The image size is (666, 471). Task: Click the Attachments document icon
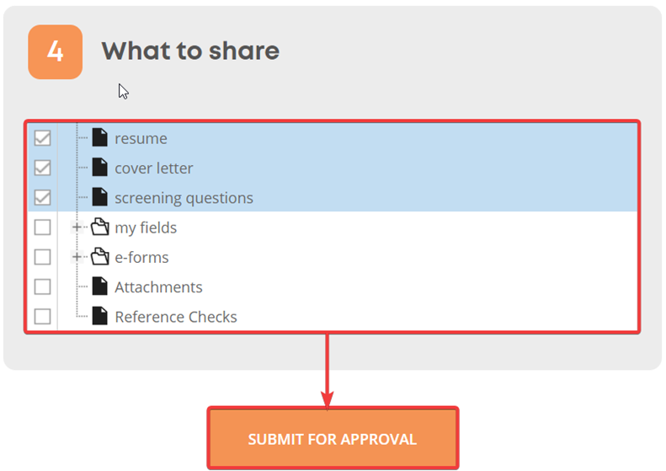click(100, 286)
